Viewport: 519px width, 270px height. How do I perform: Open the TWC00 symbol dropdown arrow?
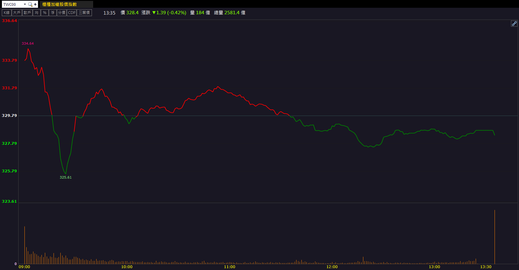25,4
